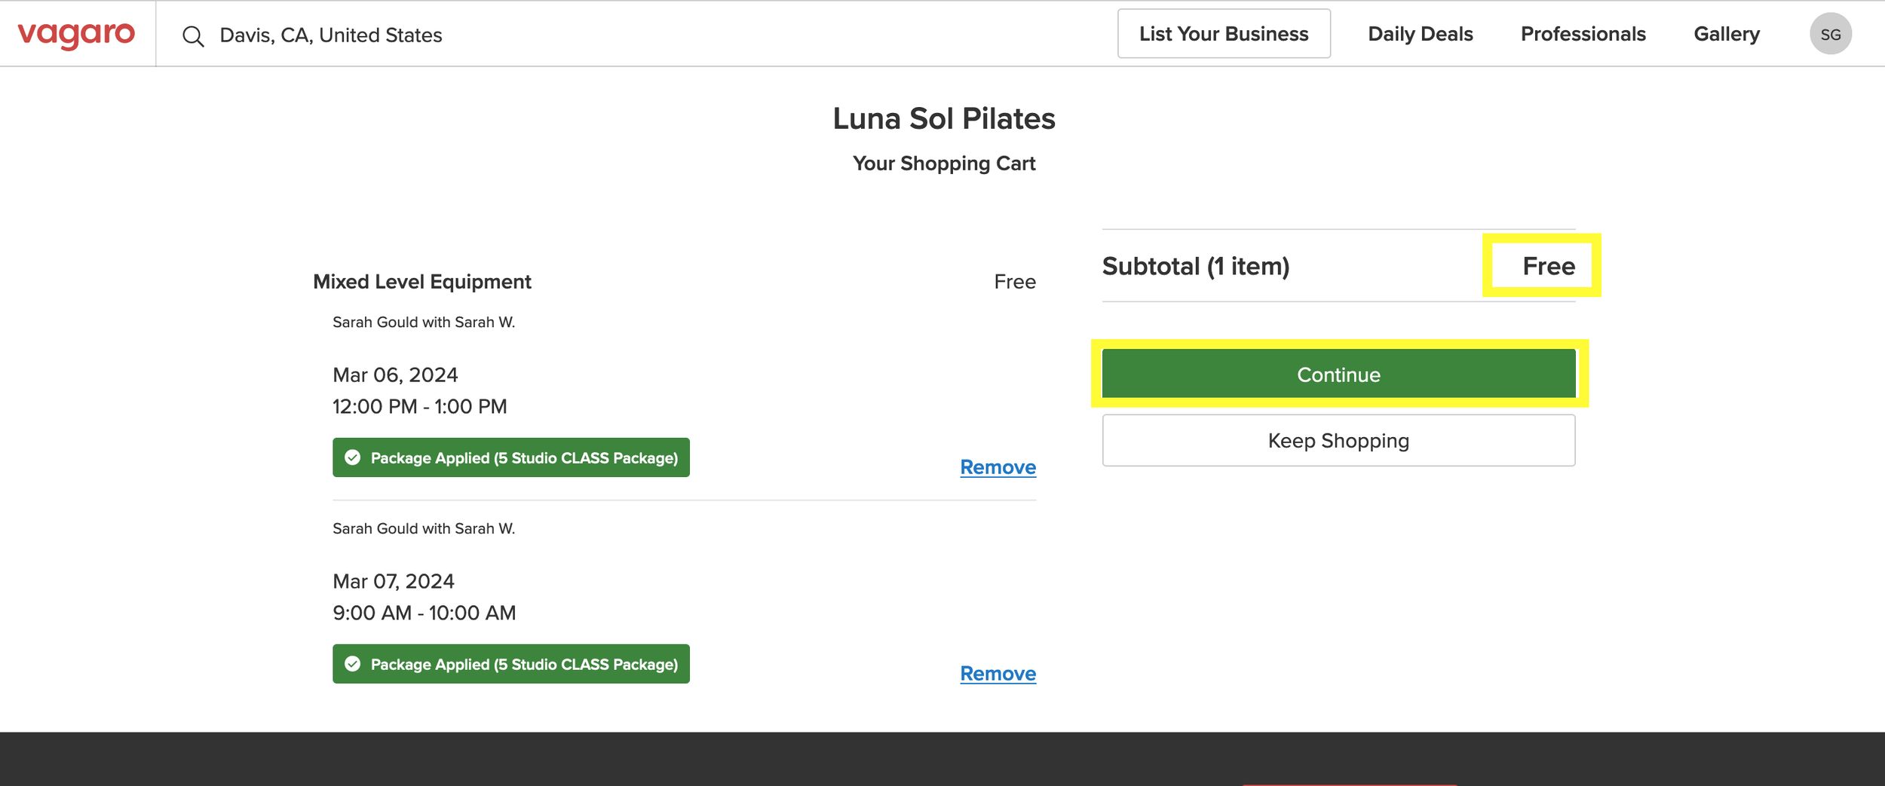Viewport: 1885px width, 786px height.
Task: Click the Mar 06 package applied checkmark icon
Action: [x=352, y=457]
